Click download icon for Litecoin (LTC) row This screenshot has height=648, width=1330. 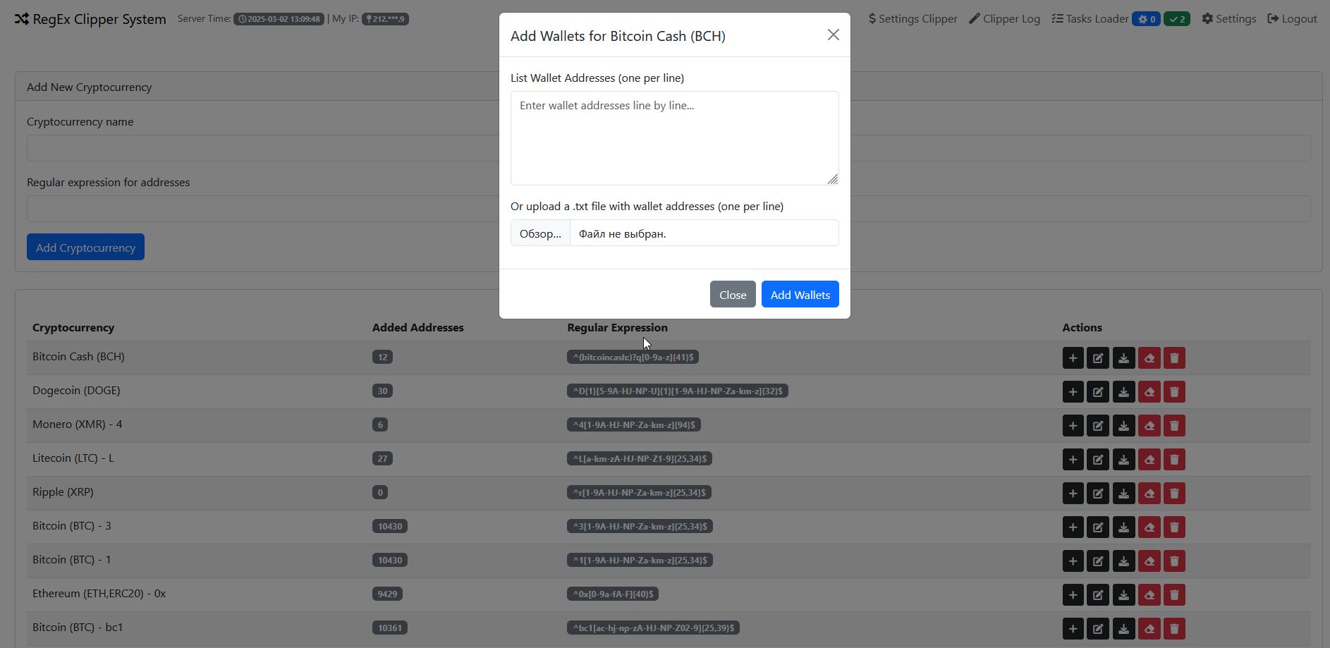click(x=1123, y=460)
